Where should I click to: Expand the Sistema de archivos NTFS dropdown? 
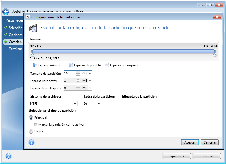click(75, 104)
